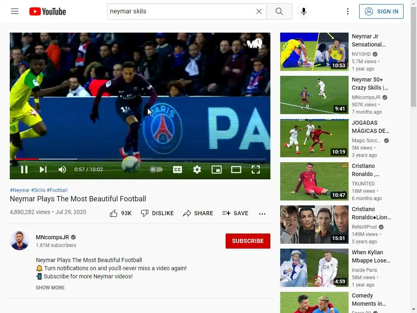The height and width of the screenshot is (313, 417).
Task: Click the 93K like count
Action: tap(126, 214)
